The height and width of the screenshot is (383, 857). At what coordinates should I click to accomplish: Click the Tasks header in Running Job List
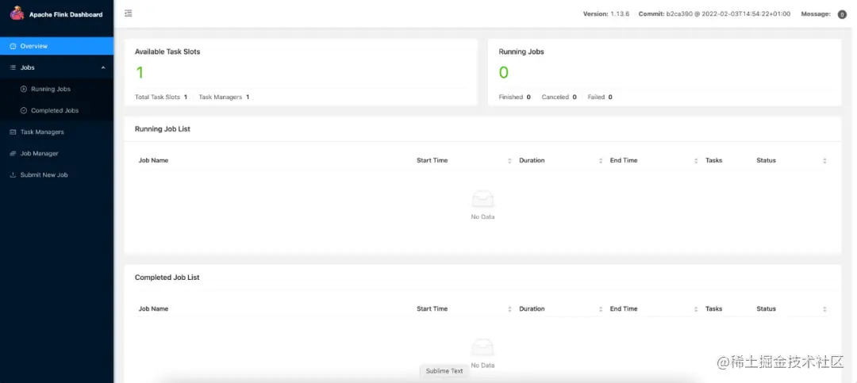[714, 161]
